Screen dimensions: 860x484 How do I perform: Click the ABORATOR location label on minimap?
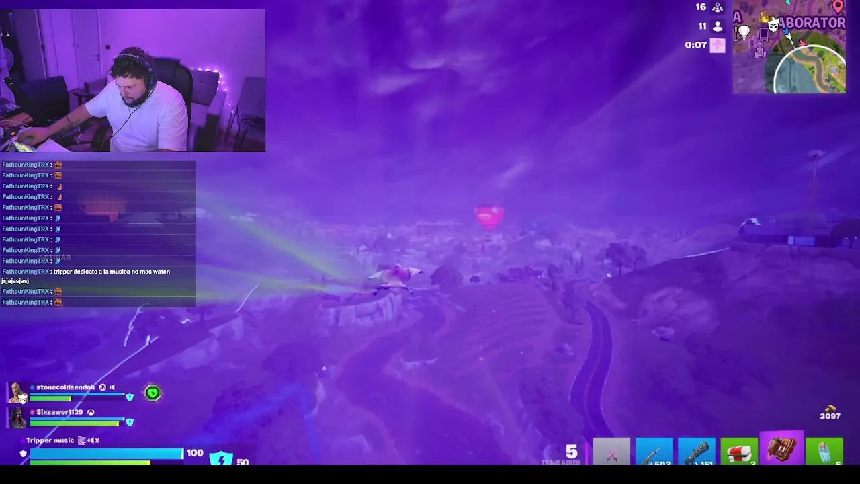click(x=812, y=23)
